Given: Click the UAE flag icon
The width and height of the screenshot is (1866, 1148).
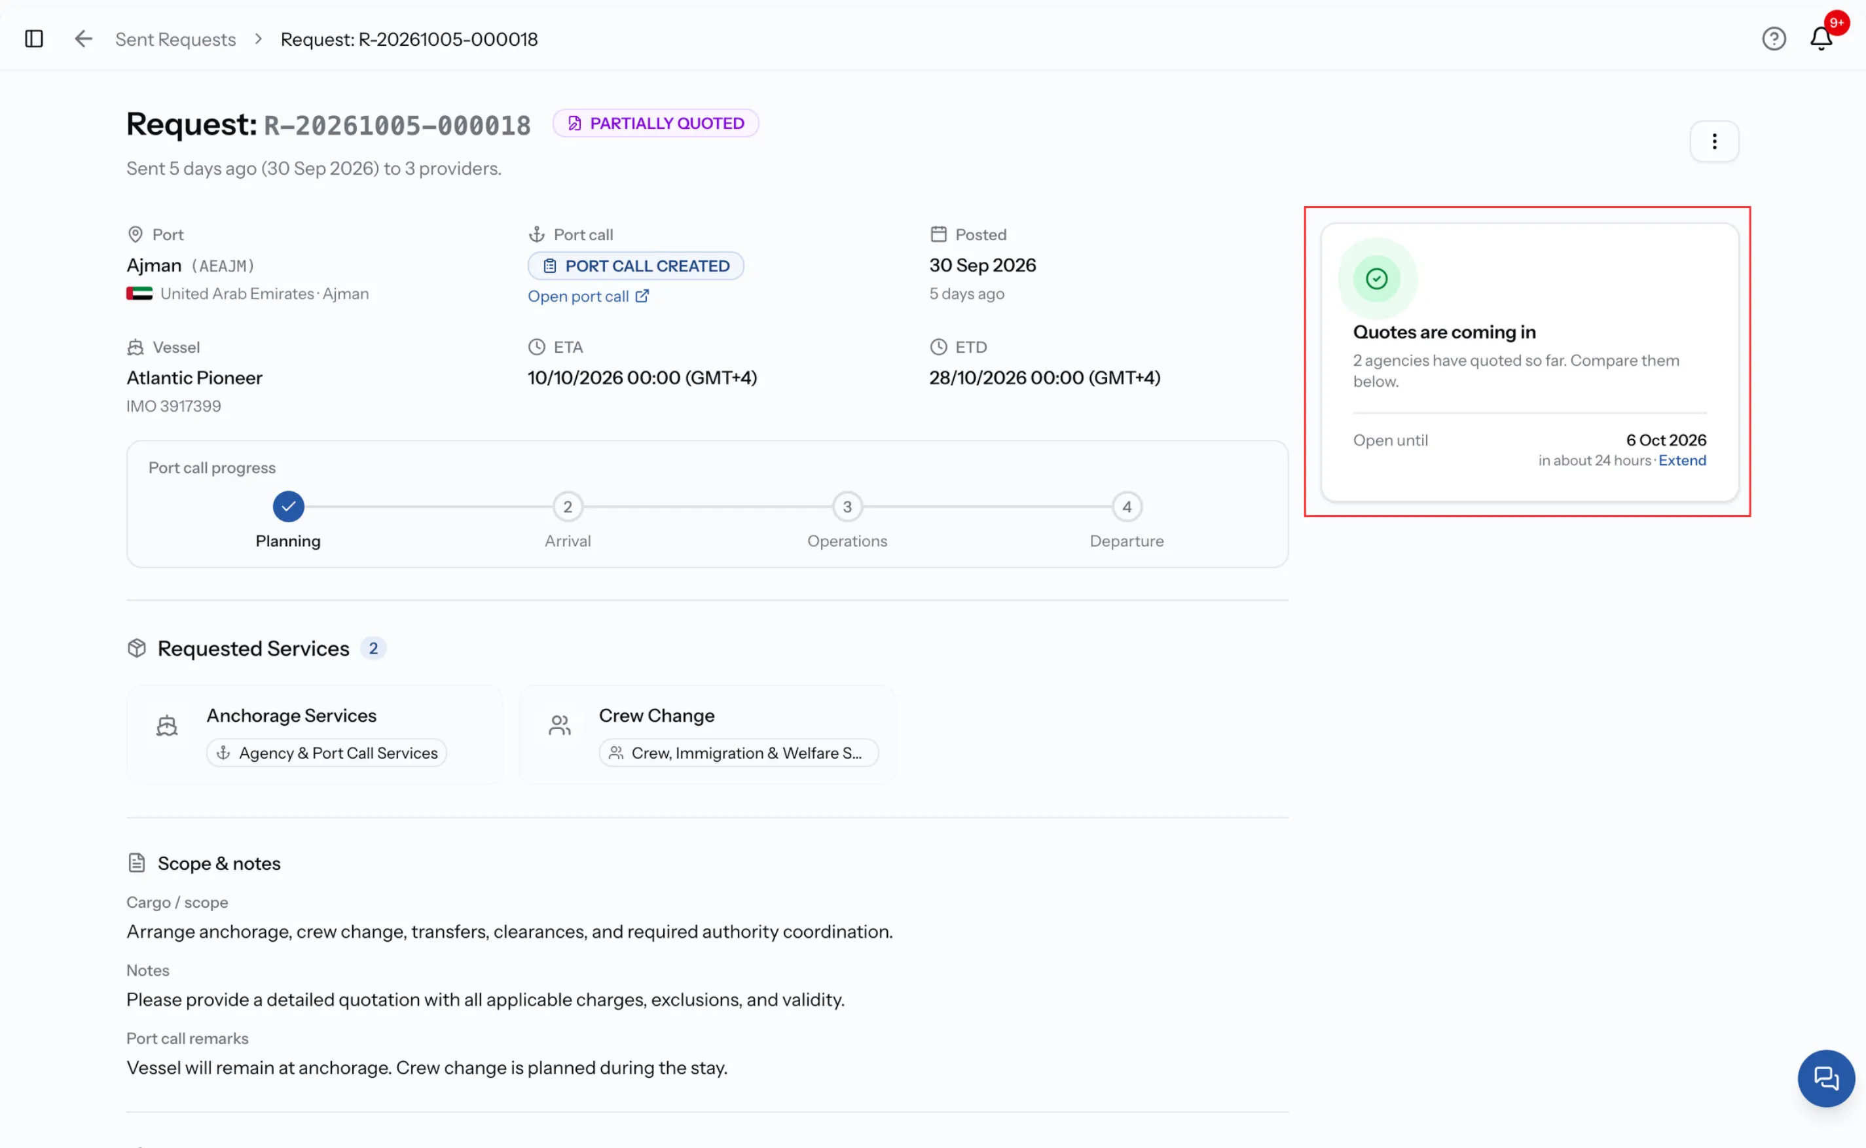Looking at the screenshot, I should (139, 294).
